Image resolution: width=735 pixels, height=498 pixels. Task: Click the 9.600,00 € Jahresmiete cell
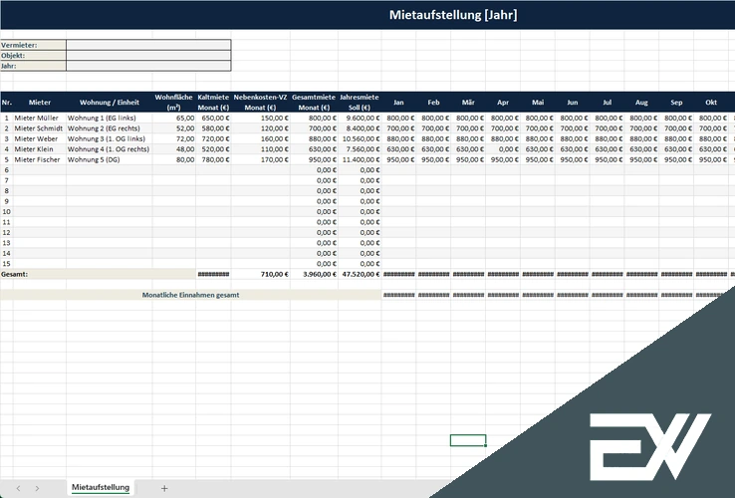[x=360, y=118]
